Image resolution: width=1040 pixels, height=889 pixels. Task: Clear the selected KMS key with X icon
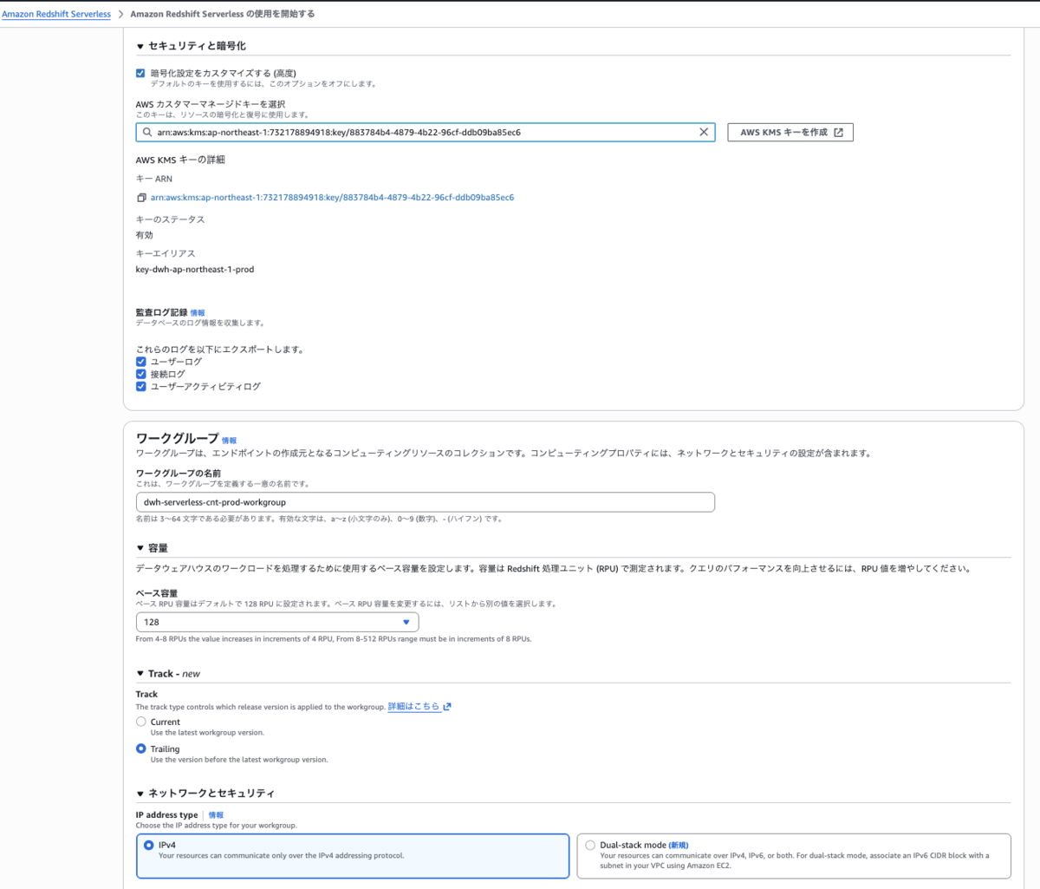[704, 132]
